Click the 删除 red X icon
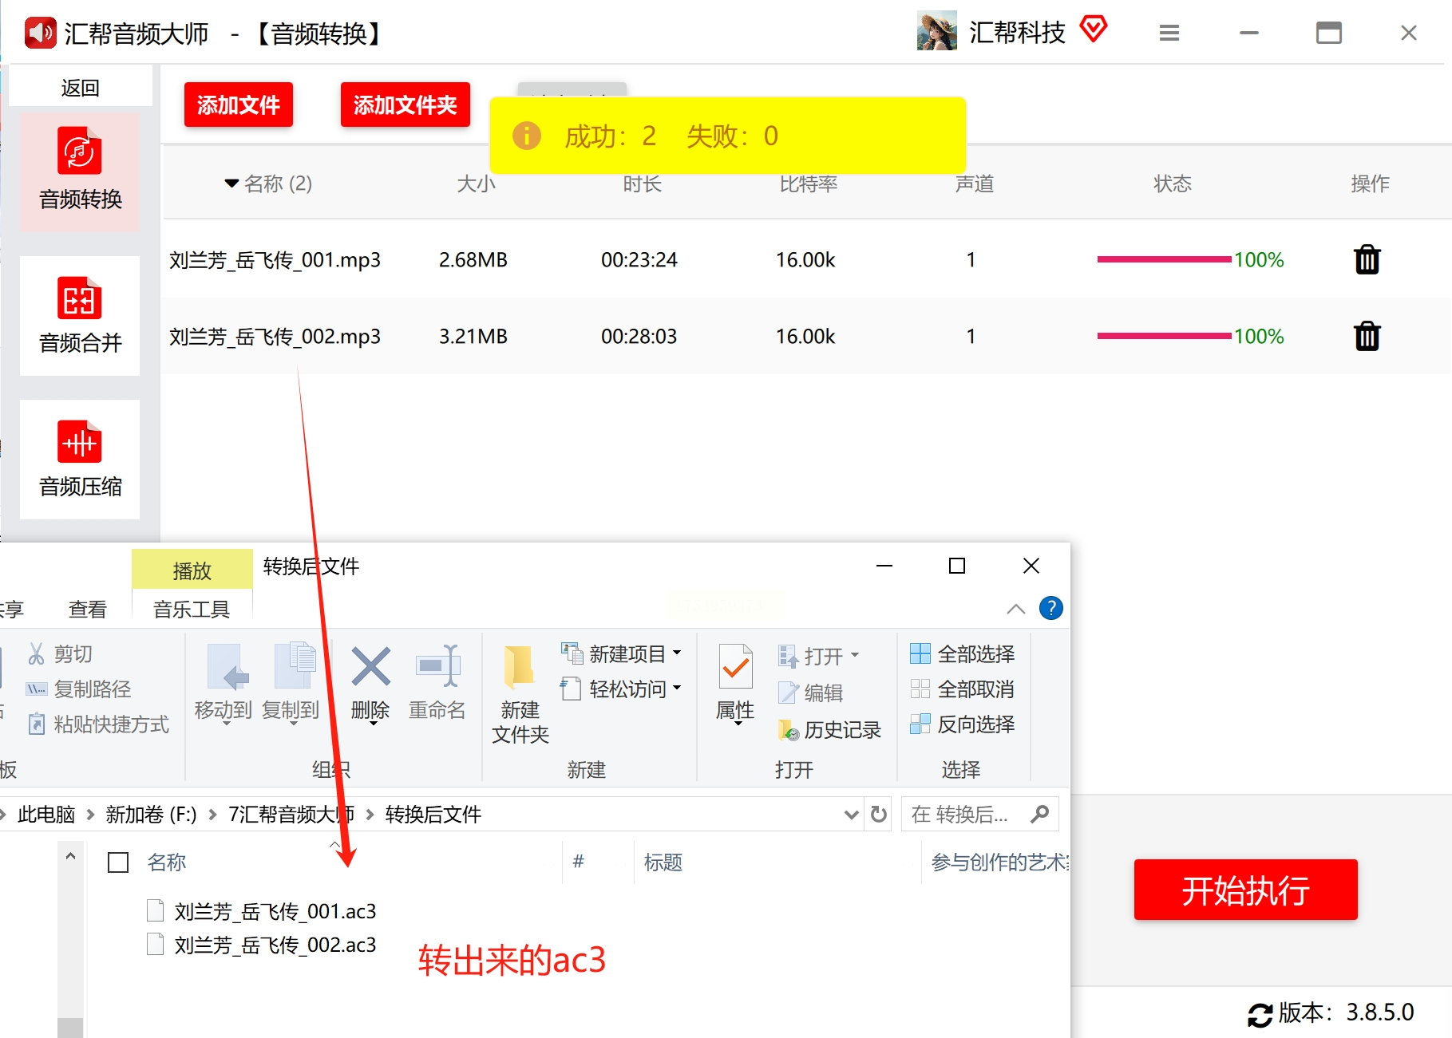1452x1038 pixels. point(370,666)
